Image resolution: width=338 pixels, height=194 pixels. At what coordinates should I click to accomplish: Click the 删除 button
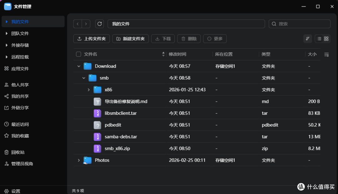(189, 38)
